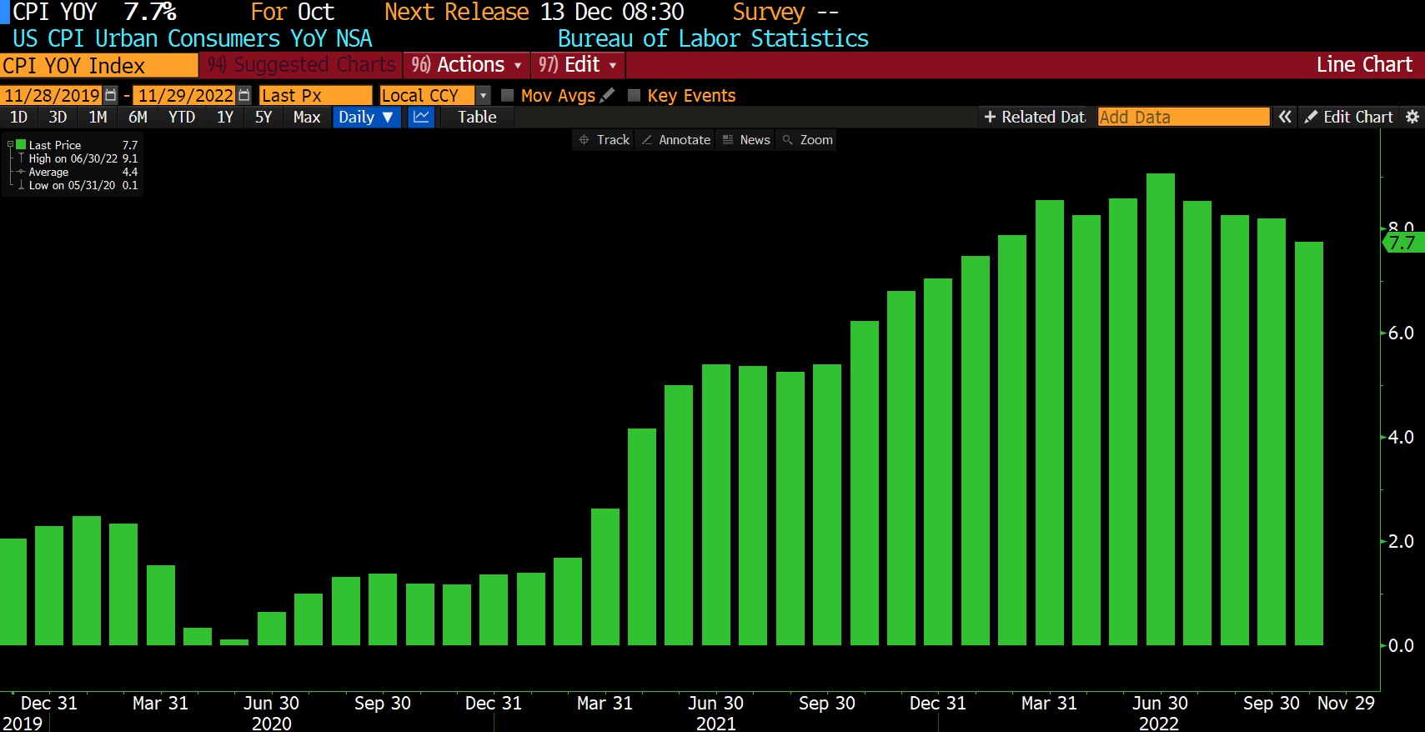The height and width of the screenshot is (732, 1425).
Task: Click the Edit Chart pencil button
Action: coord(1348,118)
